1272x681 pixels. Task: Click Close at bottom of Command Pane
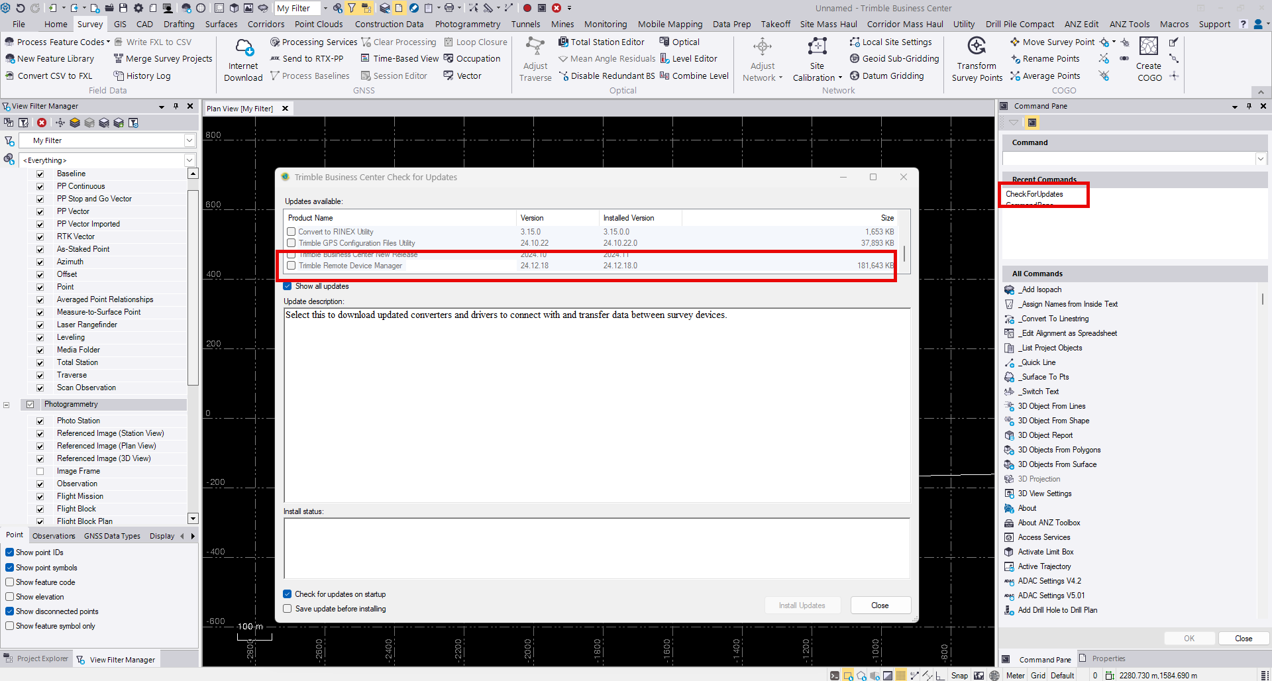[x=1244, y=639]
